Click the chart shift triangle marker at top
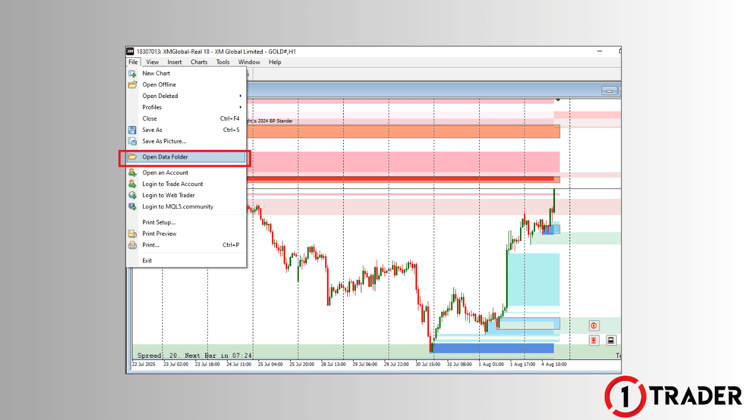This screenshot has width=747, height=420. pyautogui.click(x=558, y=100)
